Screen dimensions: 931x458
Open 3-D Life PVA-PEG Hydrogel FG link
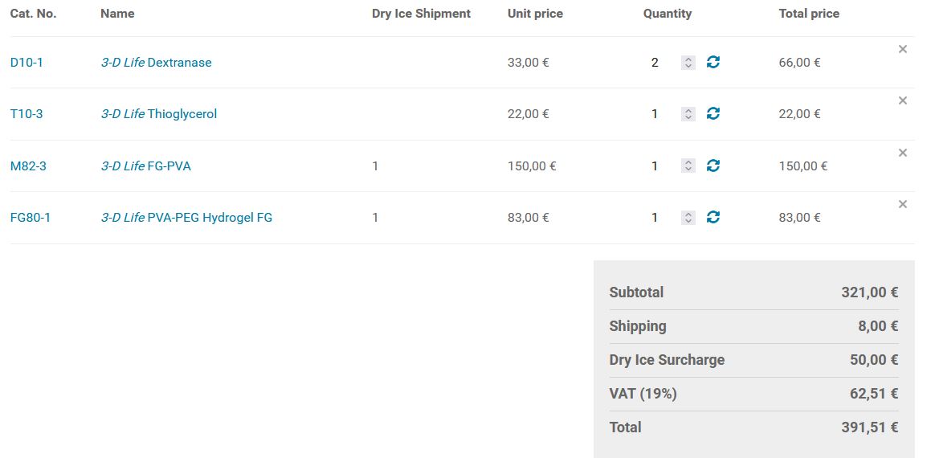click(186, 218)
